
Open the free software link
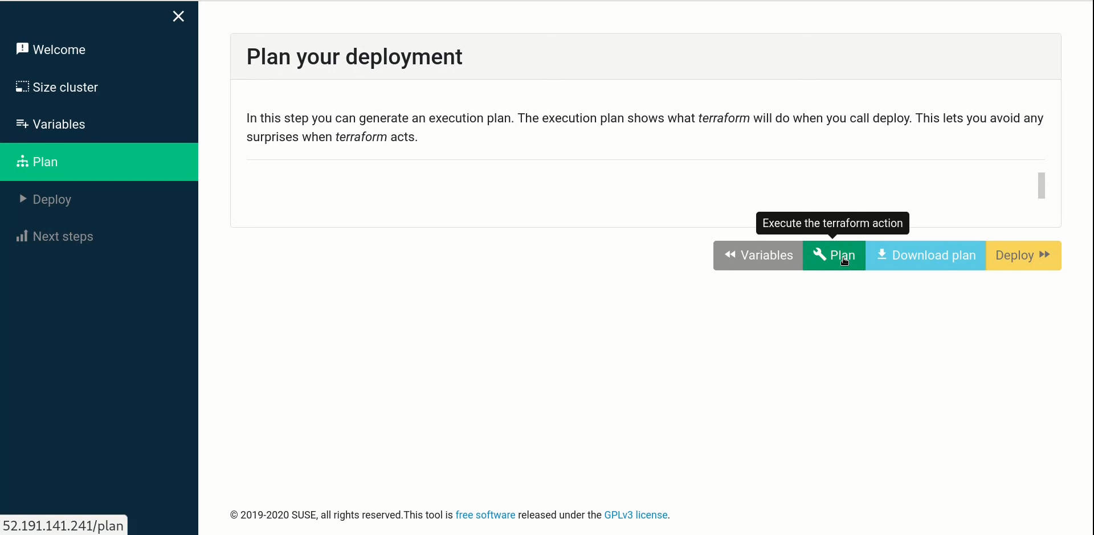click(x=485, y=515)
